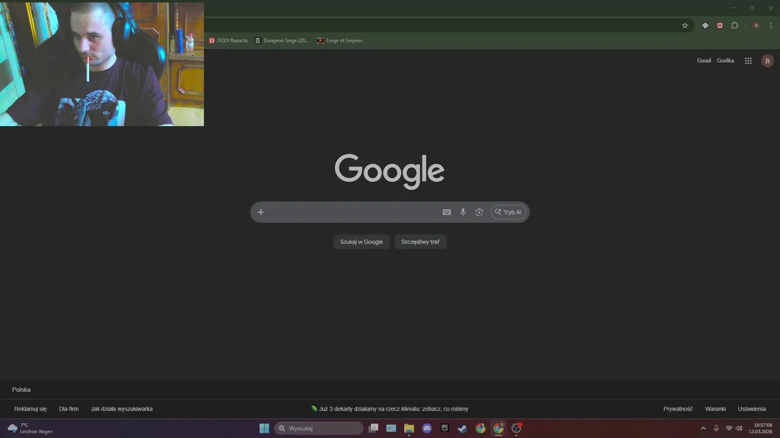
Task: Open the Windows Start menu
Action: tap(264, 428)
